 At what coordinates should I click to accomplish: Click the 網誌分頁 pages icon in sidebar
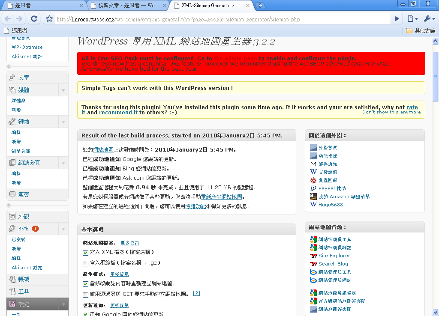12,163
